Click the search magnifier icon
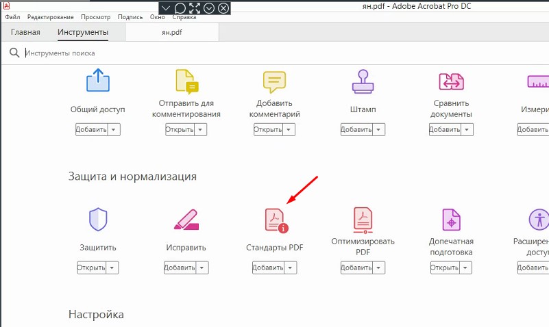This screenshot has width=549, height=327. [x=14, y=53]
